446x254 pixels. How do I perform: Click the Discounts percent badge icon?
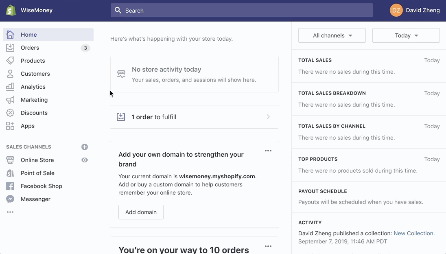tap(10, 113)
